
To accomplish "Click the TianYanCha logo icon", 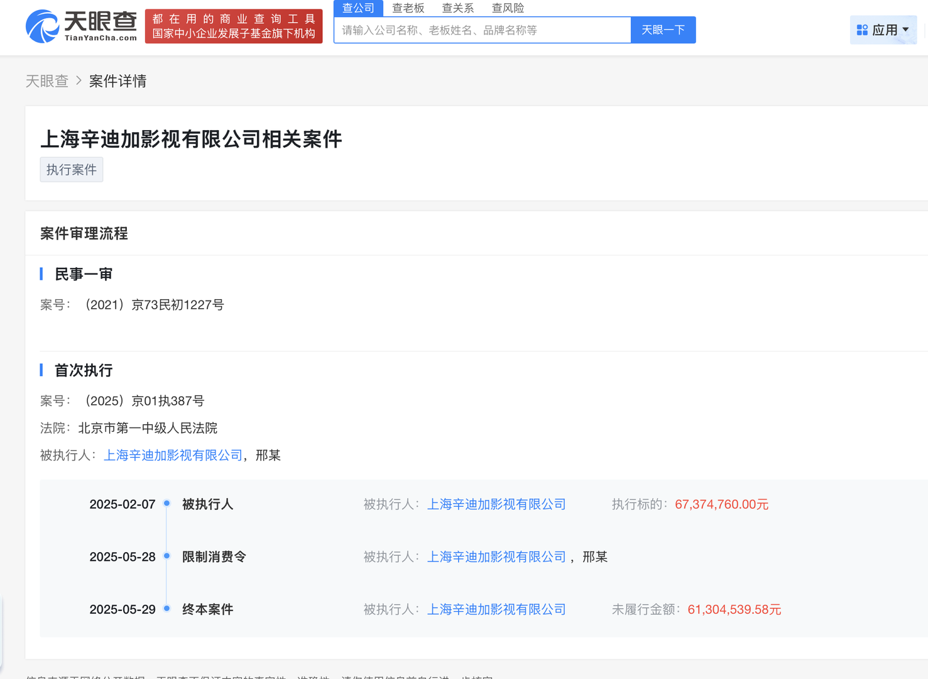I will tap(43, 26).
